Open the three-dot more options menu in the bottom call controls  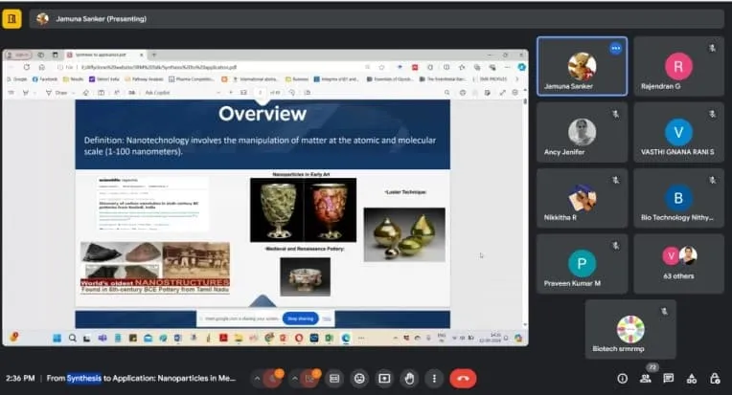[x=434, y=379]
